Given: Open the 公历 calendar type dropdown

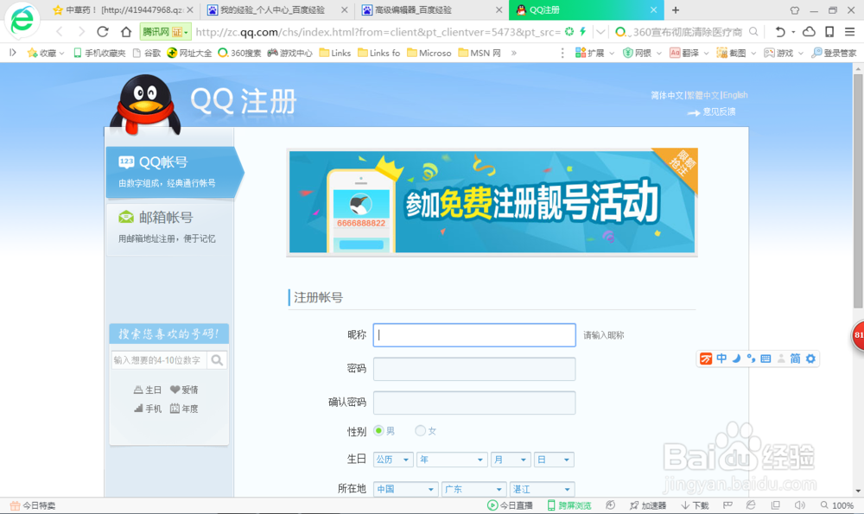Looking at the screenshot, I should click(393, 460).
